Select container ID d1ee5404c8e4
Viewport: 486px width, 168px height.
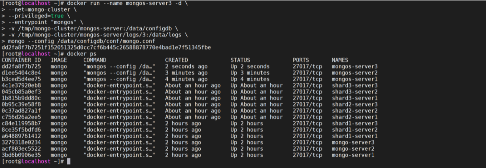pyautogui.click(x=21, y=73)
